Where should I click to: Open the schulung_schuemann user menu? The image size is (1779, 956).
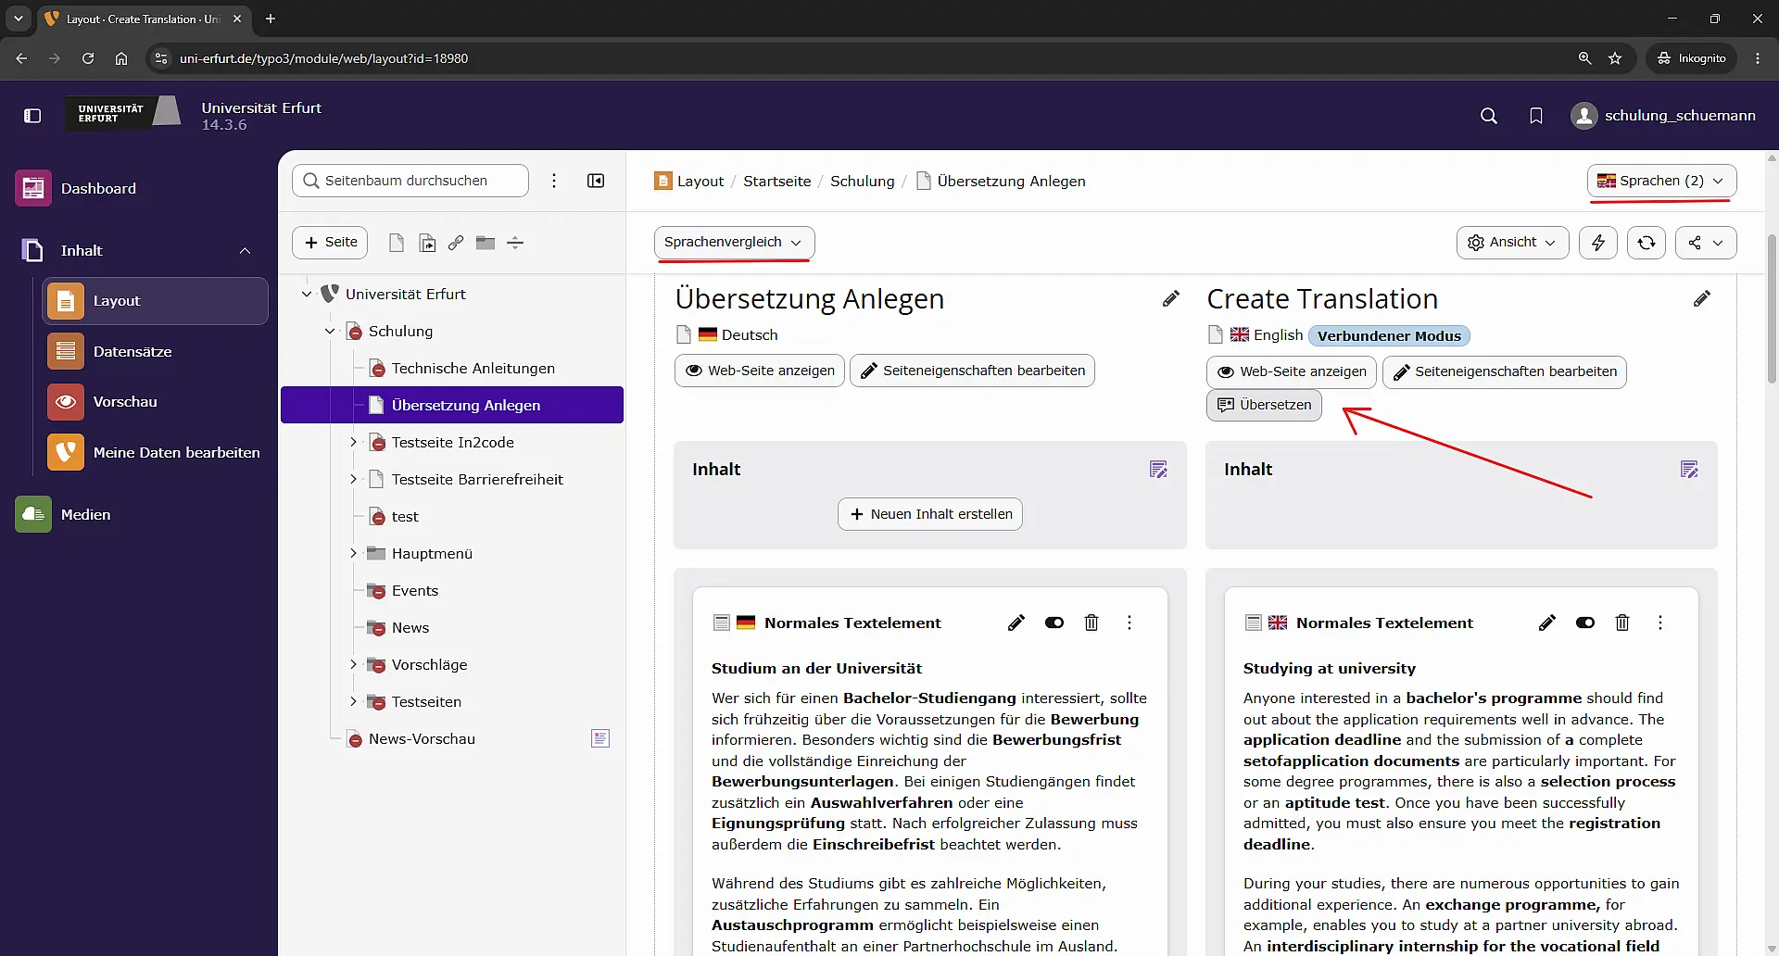click(x=1663, y=116)
